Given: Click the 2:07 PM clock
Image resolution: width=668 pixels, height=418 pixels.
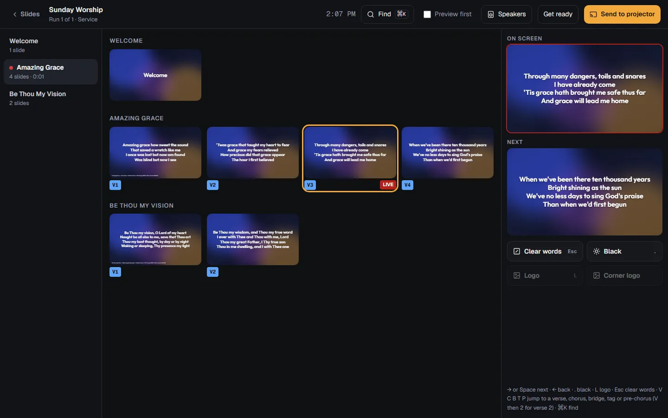Looking at the screenshot, I should [341, 14].
